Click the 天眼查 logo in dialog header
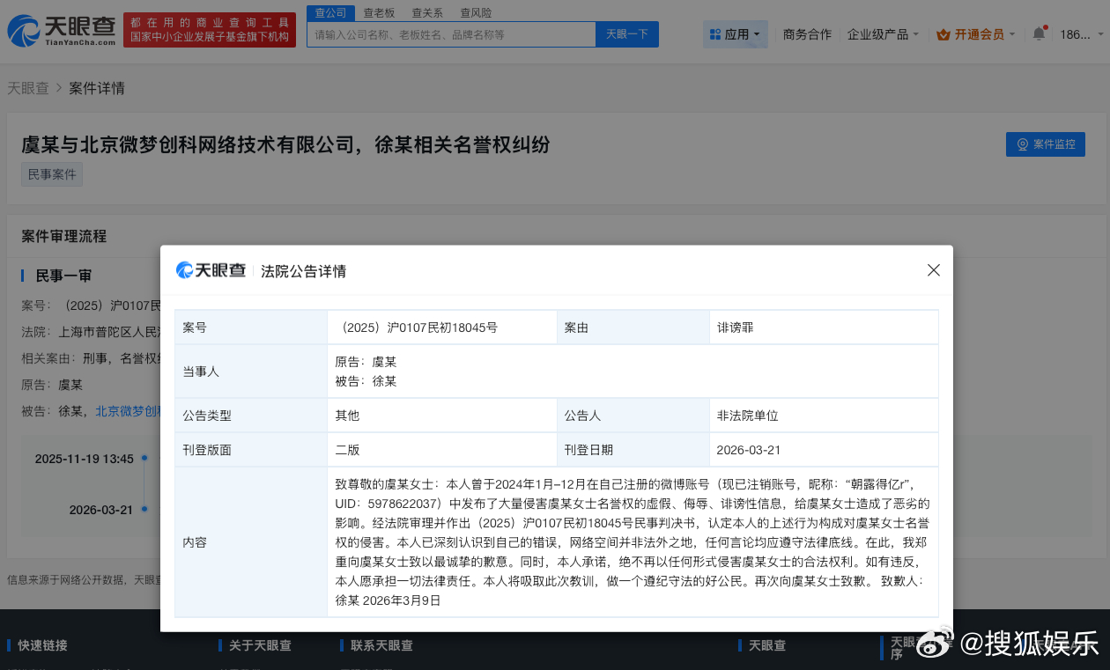1110x670 pixels. coord(211,270)
